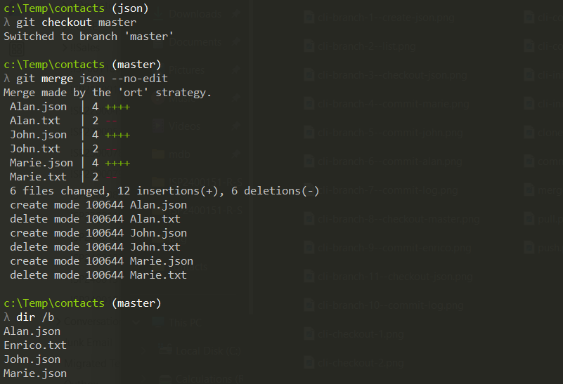Select the "Merge made by the 'ort' strategy." line
The height and width of the screenshot is (384, 563).
click(x=108, y=93)
